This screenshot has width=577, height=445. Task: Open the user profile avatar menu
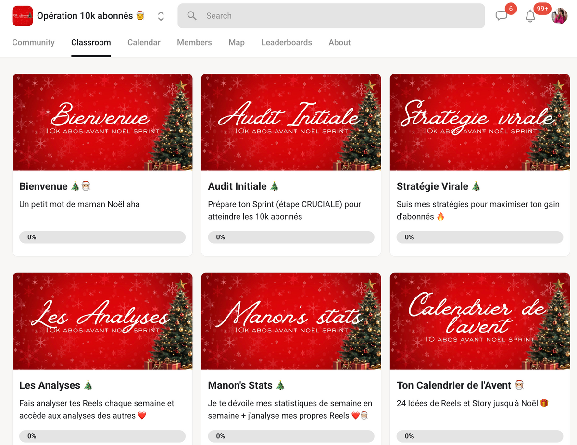pos(559,16)
